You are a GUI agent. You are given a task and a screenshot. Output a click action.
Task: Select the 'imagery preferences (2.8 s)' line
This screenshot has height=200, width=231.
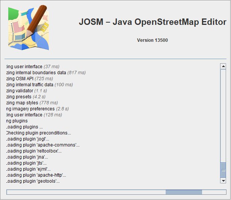click(38, 109)
